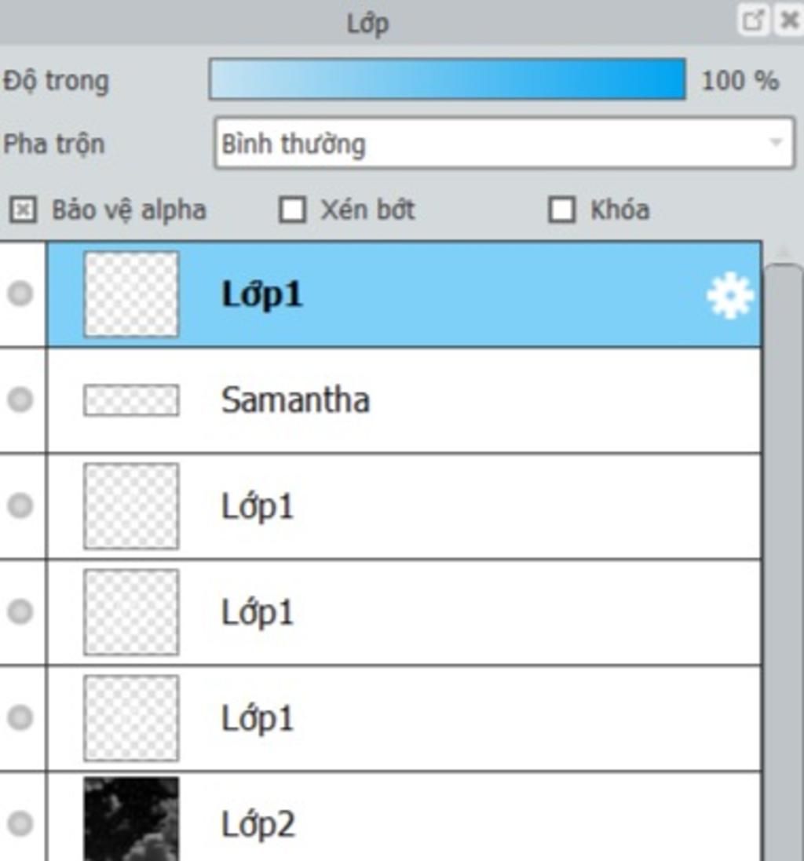Open settings gear of selected Lớp1 layer
The width and height of the screenshot is (804, 861).
click(x=730, y=296)
